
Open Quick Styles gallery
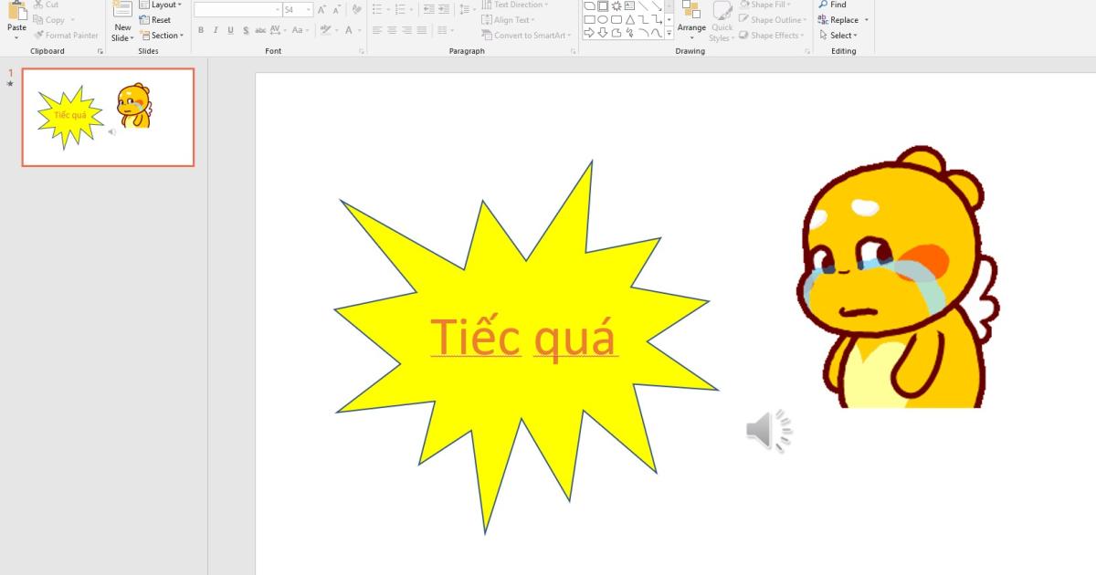click(x=722, y=21)
